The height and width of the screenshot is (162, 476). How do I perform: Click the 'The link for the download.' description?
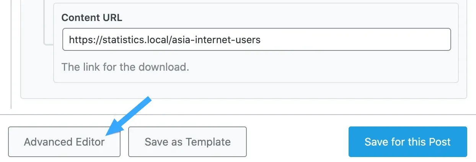click(x=126, y=67)
